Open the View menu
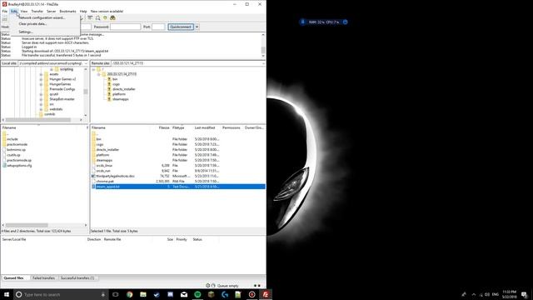533x300 pixels. tap(24, 11)
